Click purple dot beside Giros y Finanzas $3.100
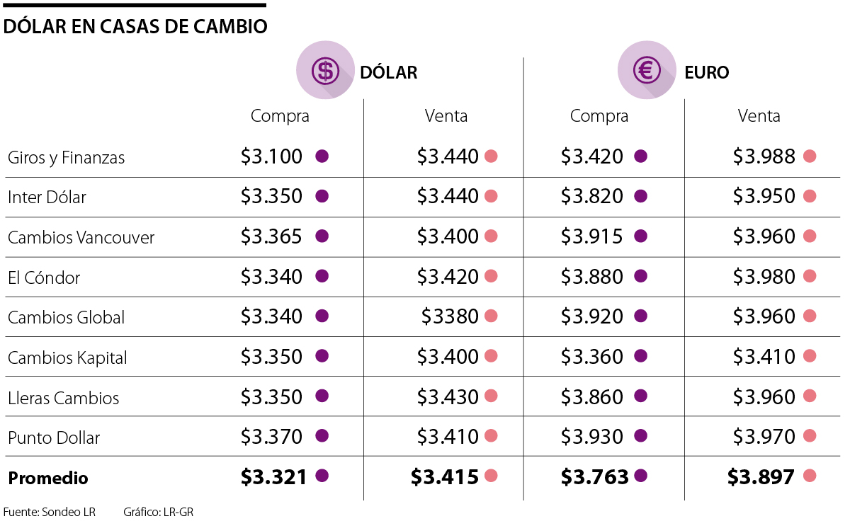850x521 pixels. coord(322,156)
